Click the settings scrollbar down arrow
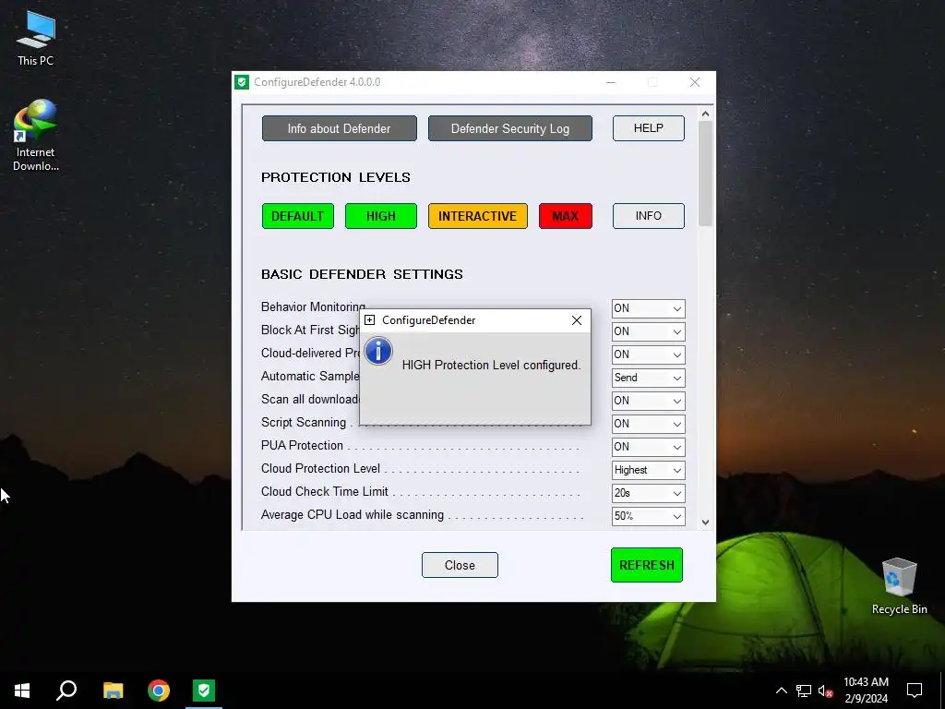This screenshot has height=709, width=945. click(705, 523)
